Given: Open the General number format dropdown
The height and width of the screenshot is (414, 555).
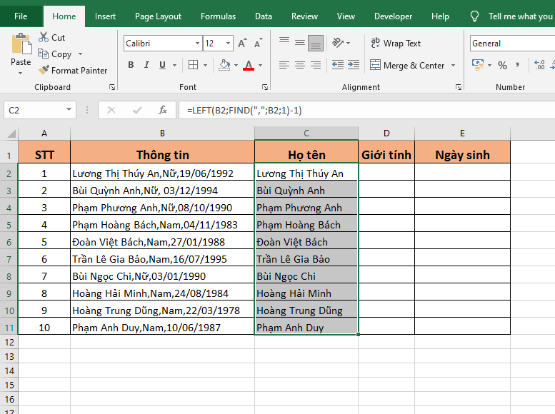Looking at the screenshot, I should pyautogui.click(x=511, y=44).
